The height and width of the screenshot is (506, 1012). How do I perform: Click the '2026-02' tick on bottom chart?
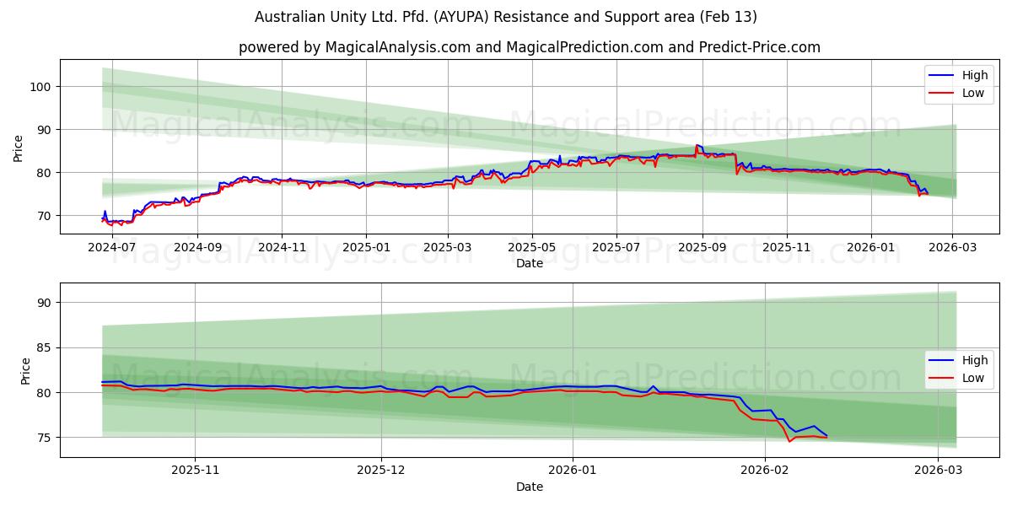[763, 471]
